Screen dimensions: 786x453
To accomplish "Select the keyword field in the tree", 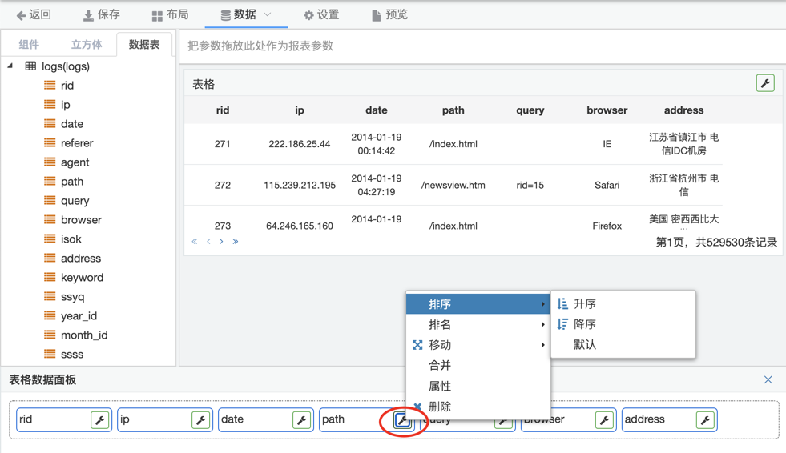I will click(x=82, y=278).
